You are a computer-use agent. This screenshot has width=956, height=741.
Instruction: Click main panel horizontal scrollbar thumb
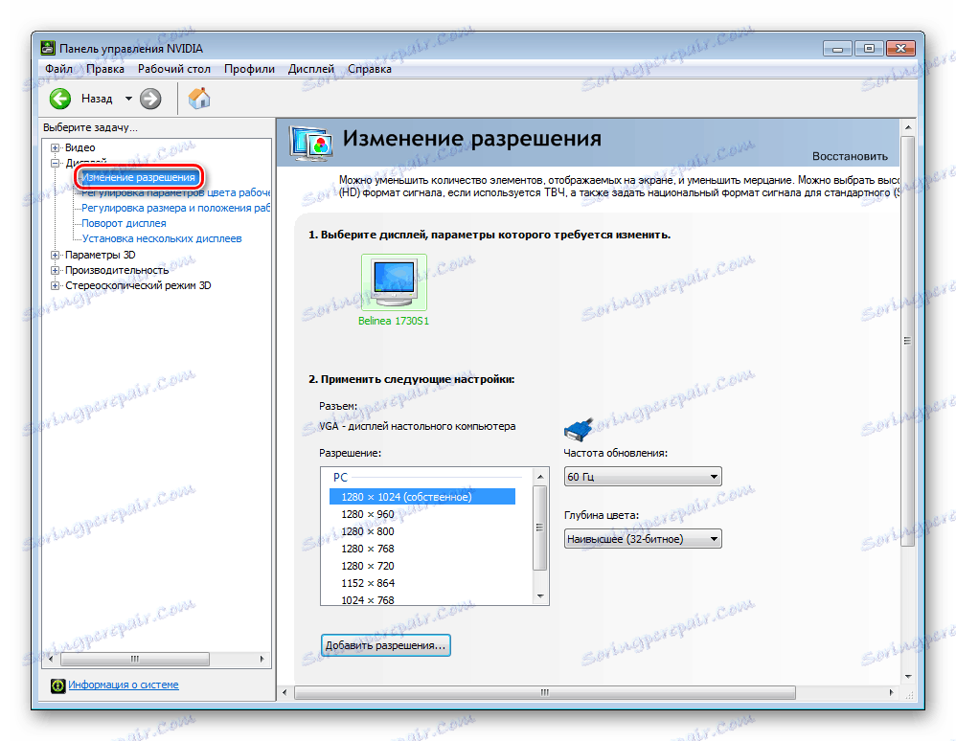pos(544,693)
